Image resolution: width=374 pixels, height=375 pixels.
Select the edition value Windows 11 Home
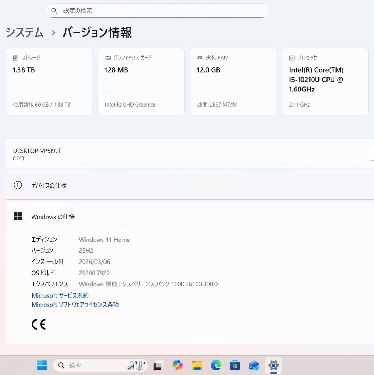coord(104,240)
